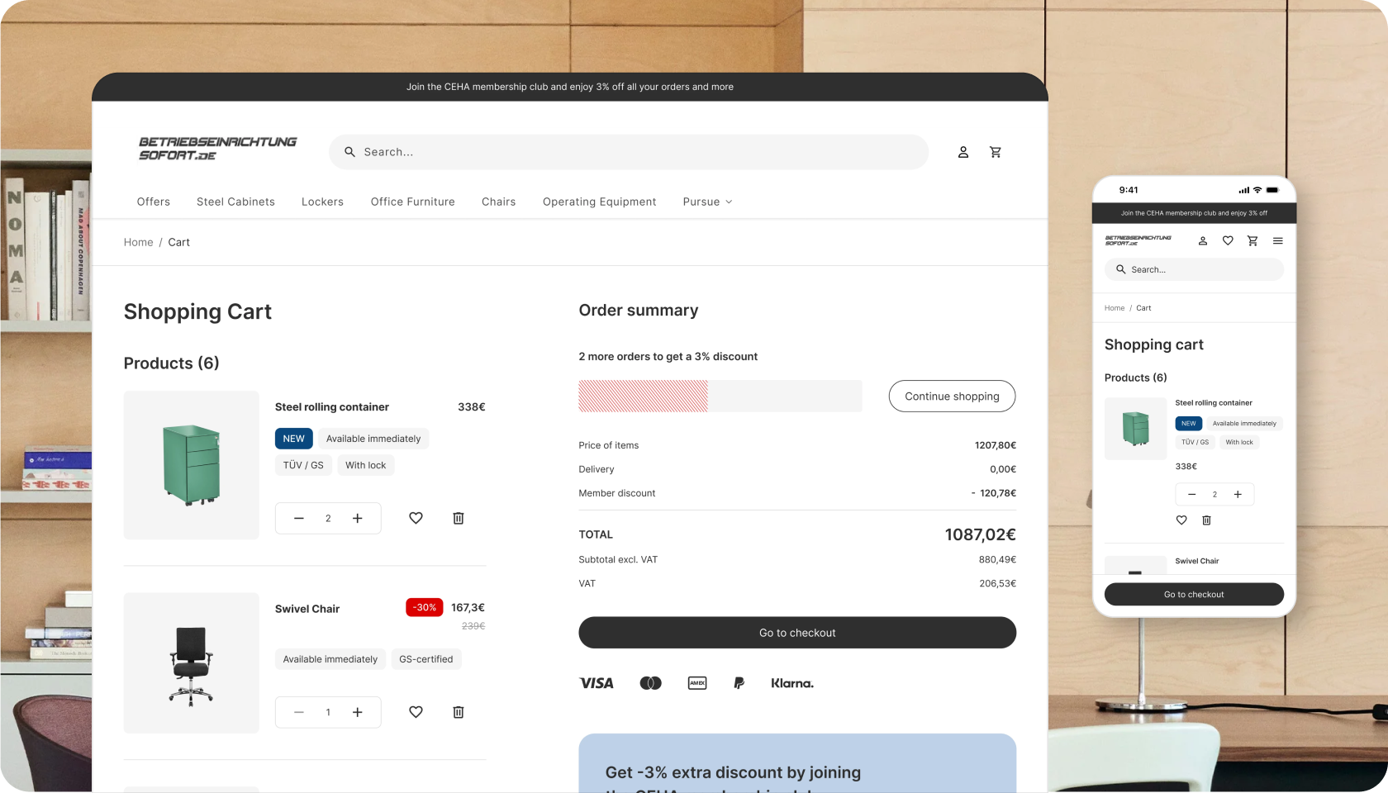
Task: Tap heart icon under mobile Steel rolling container
Action: click(x=1181, y=520)
